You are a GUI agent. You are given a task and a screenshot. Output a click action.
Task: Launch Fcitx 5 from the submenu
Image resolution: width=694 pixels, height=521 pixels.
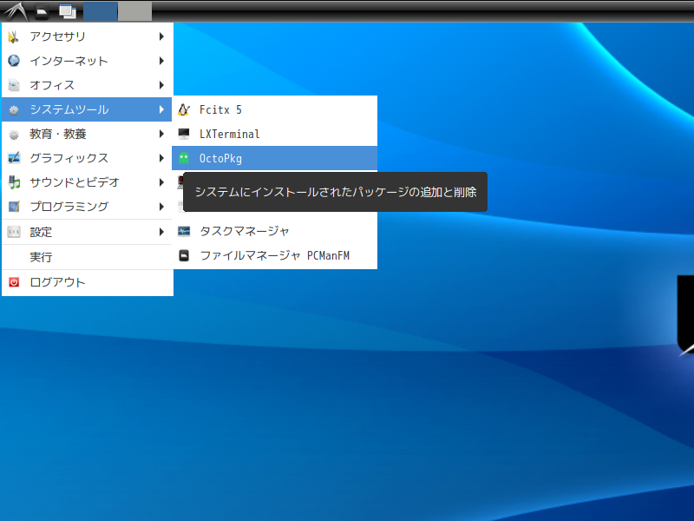[274, 109]
